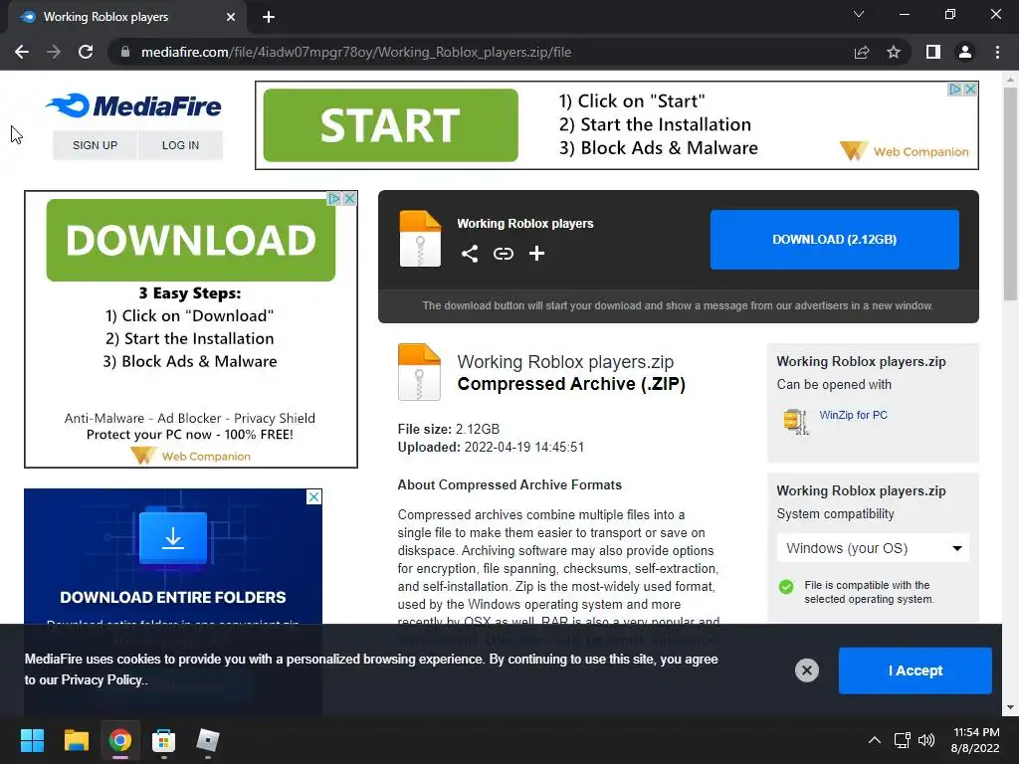The width and height of the screenshot is (1019, 764).
Task: Click the 'Working Roblox players.zip' file title
Action: (x=565, y=361)
